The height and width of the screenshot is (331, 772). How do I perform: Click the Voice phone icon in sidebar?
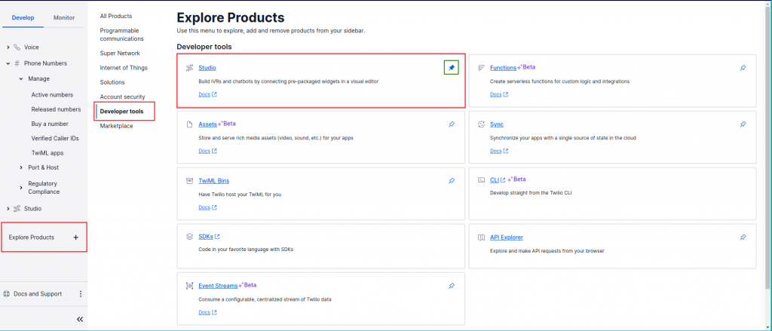[x=17, y=48]
